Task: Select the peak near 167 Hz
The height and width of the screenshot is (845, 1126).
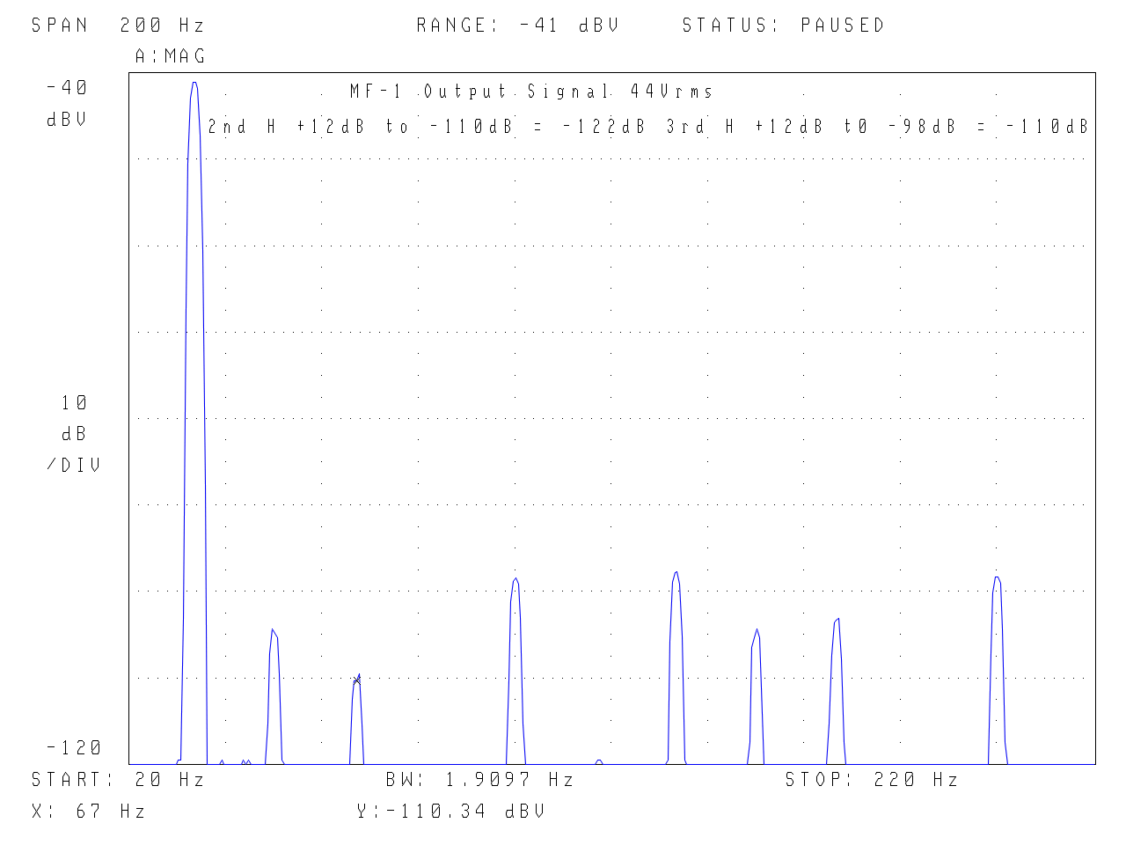Action: pos(837,621)
